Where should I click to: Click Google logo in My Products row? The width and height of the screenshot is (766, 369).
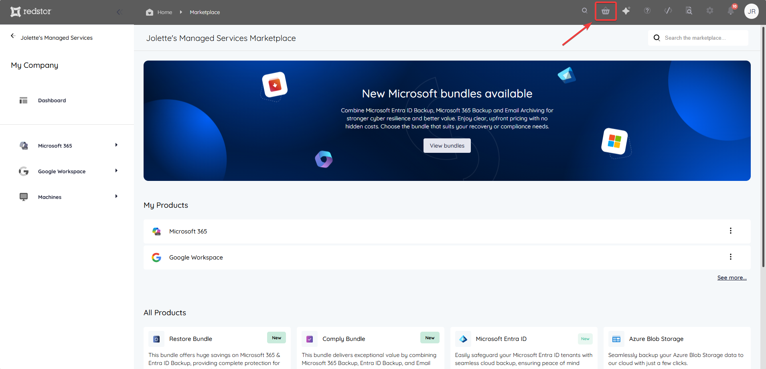point(156,257)
